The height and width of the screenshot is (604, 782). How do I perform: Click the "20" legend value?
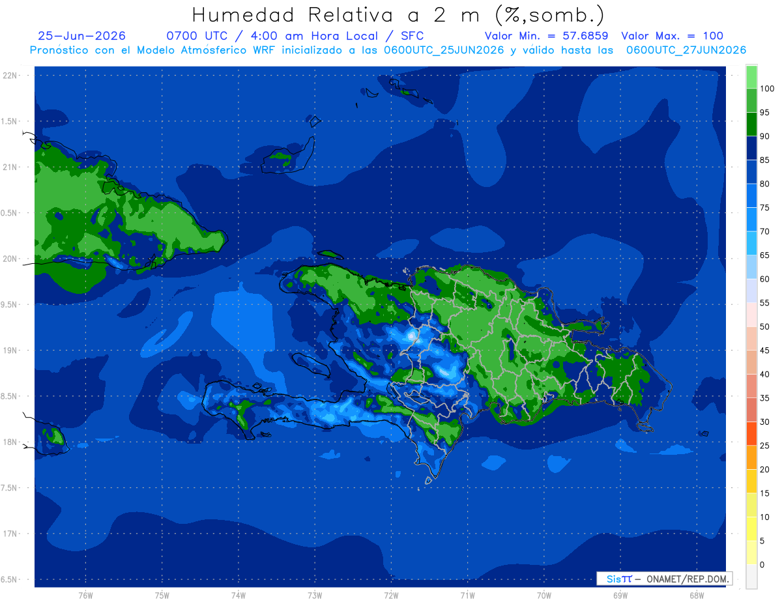point(764,470)
